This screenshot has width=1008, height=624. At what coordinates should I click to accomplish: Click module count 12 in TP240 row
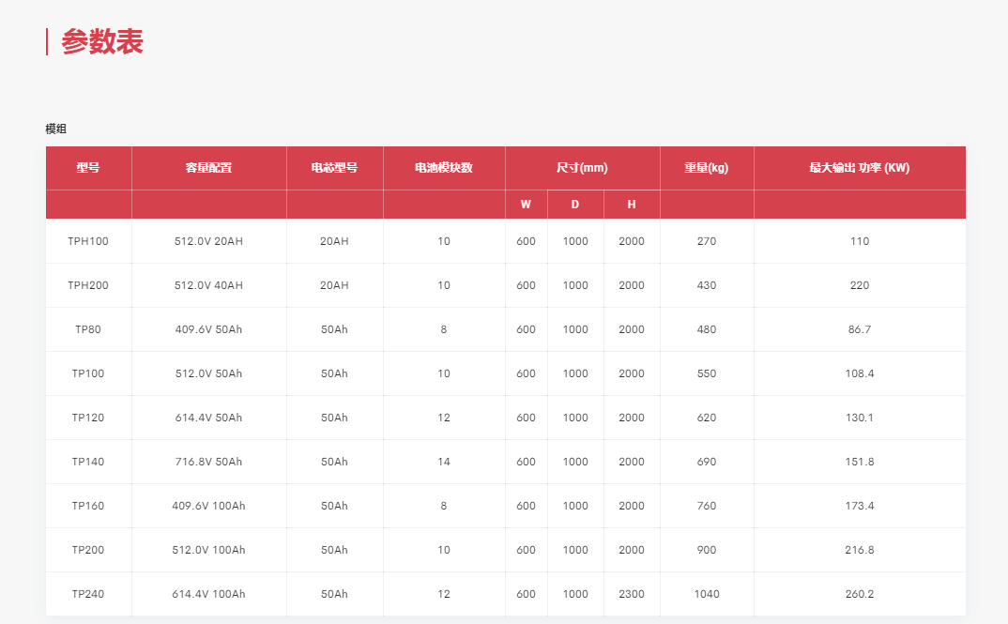coord(444,594)
